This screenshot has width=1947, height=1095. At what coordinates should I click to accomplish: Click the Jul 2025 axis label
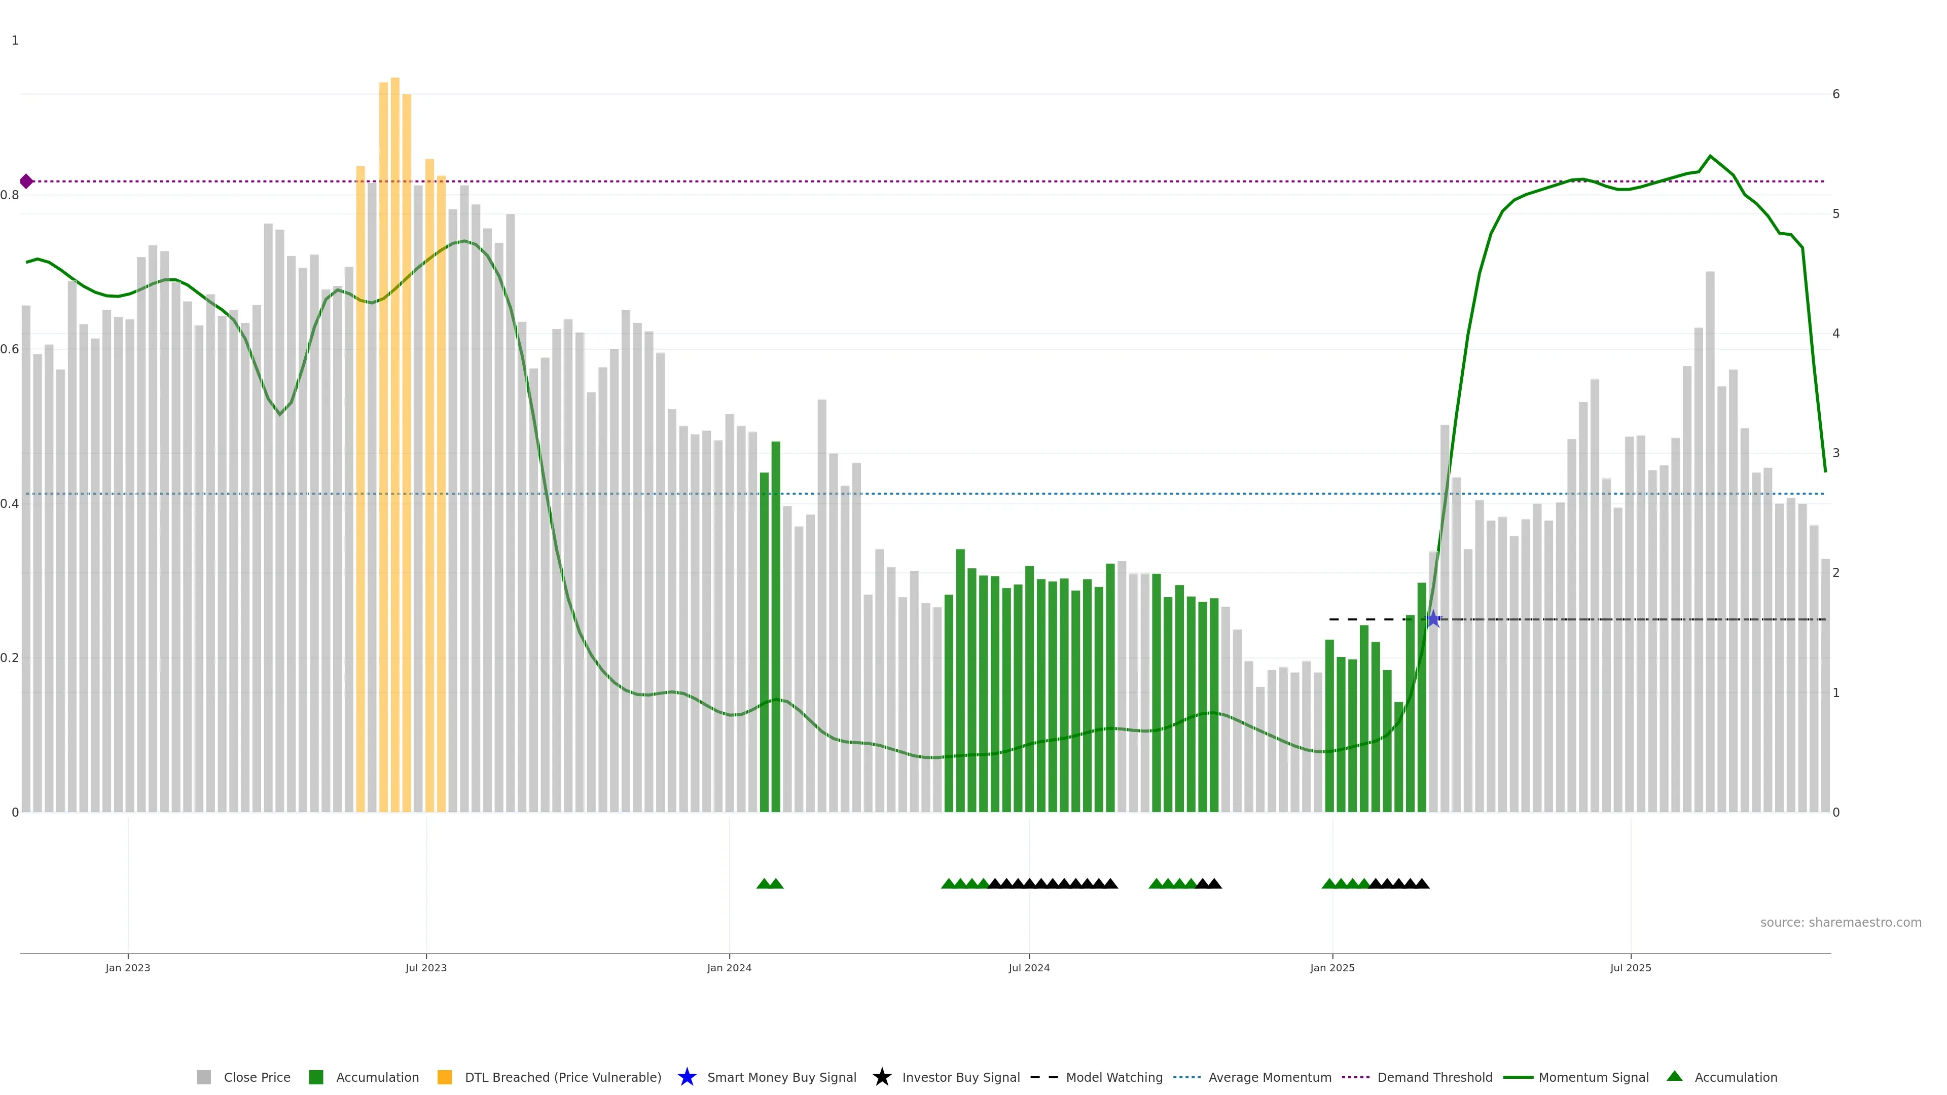coord(1630,968)
